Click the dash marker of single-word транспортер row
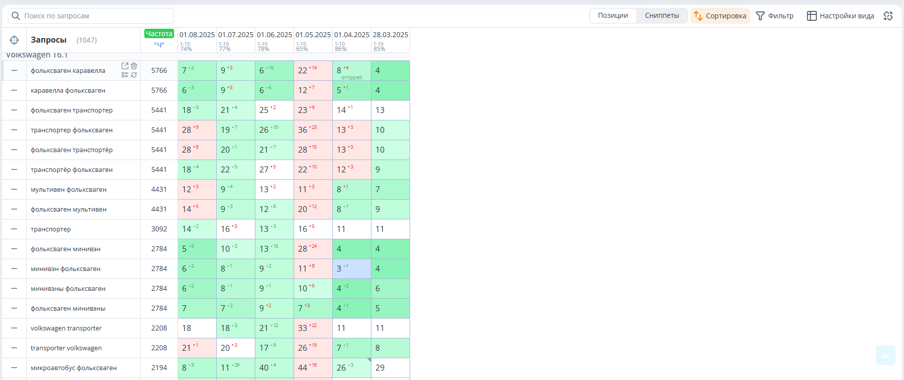 tap(14, 229)
